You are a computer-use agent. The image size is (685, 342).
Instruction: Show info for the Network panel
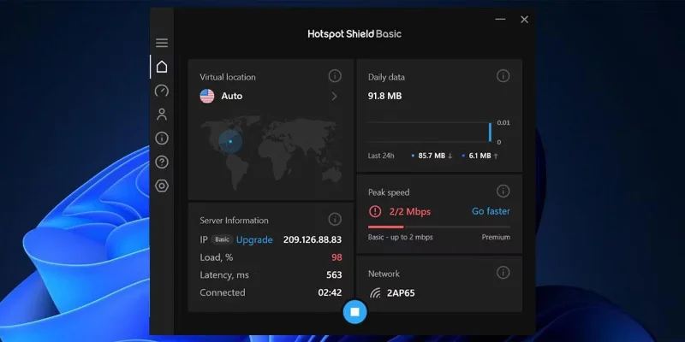(503, 273)
